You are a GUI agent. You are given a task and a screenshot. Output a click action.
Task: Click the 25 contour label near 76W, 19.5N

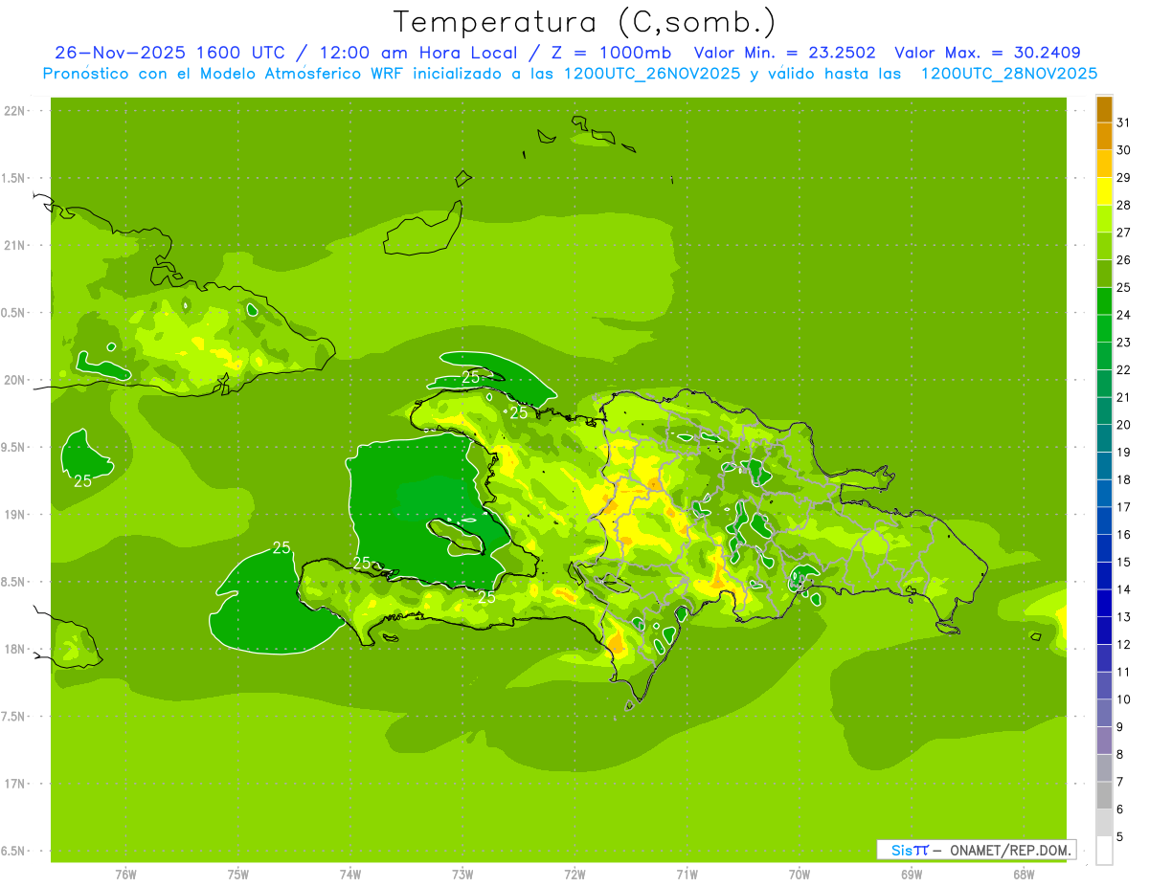[x=83, y=481]
